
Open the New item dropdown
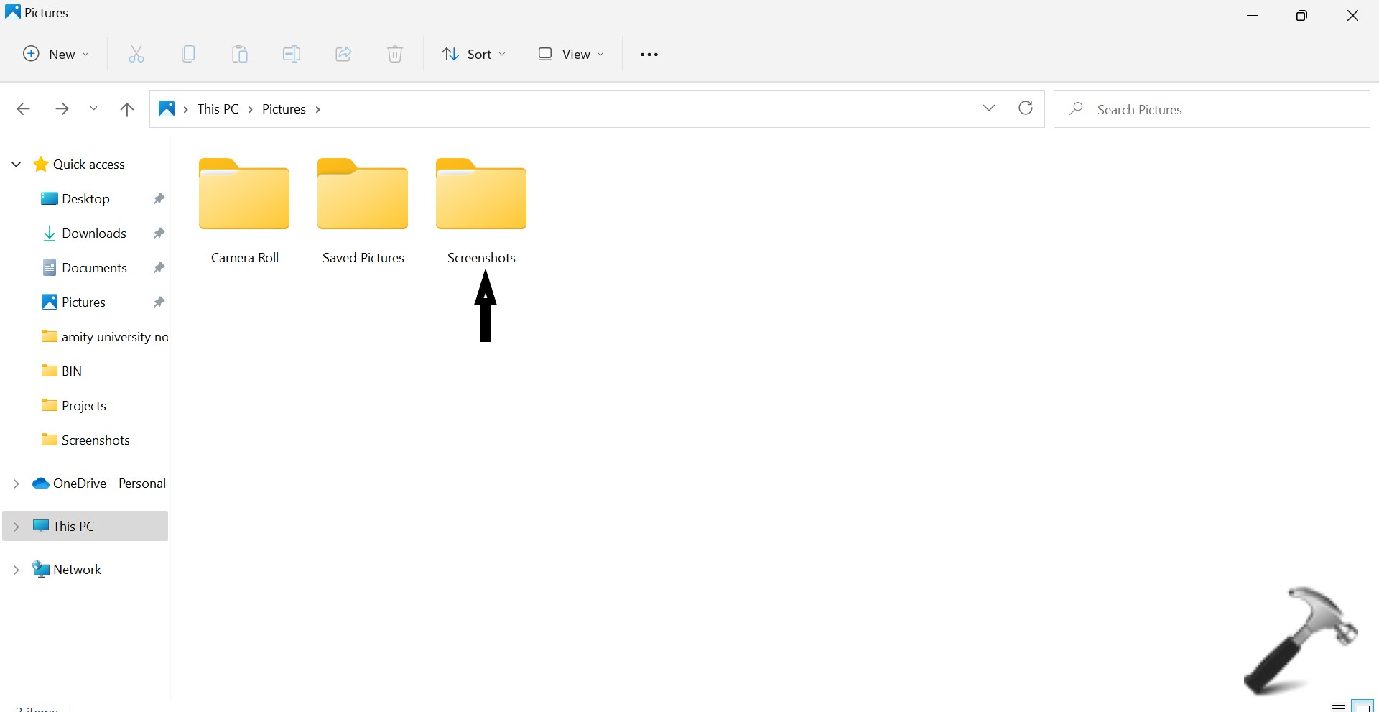tap(57, 55)
